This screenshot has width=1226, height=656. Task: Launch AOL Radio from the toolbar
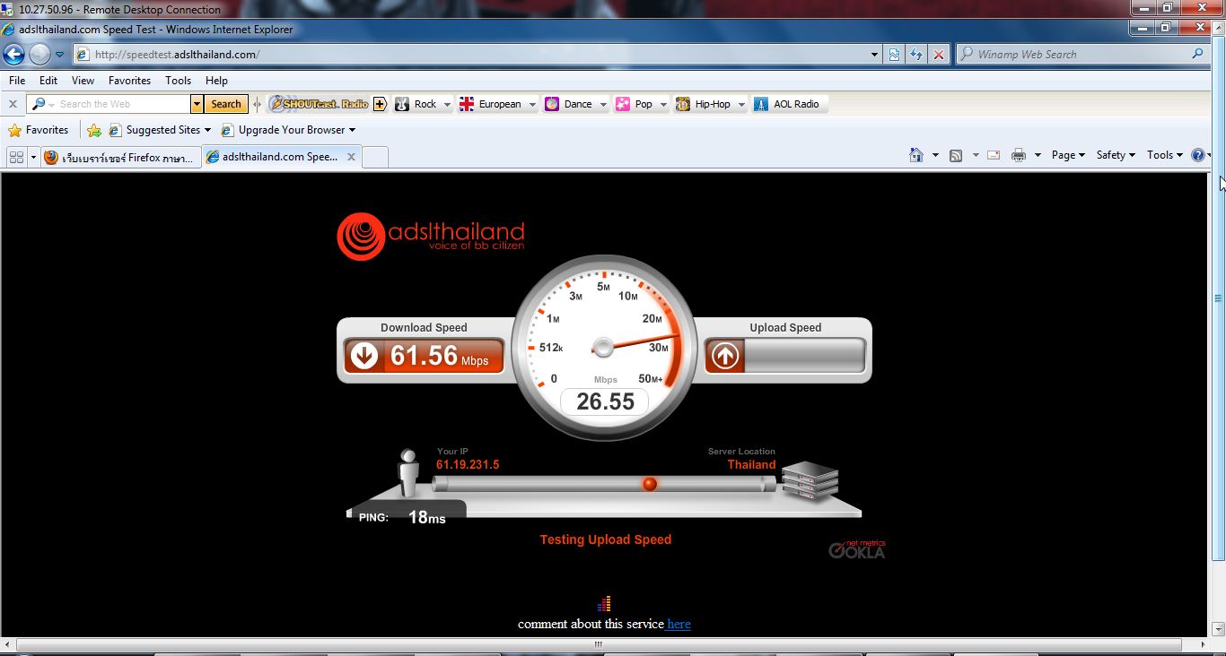coord(787,104)
